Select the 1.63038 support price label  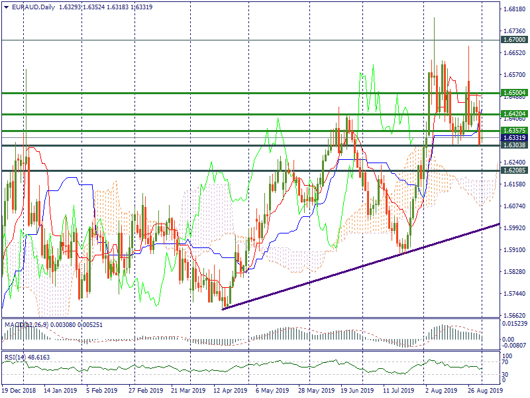514,145
